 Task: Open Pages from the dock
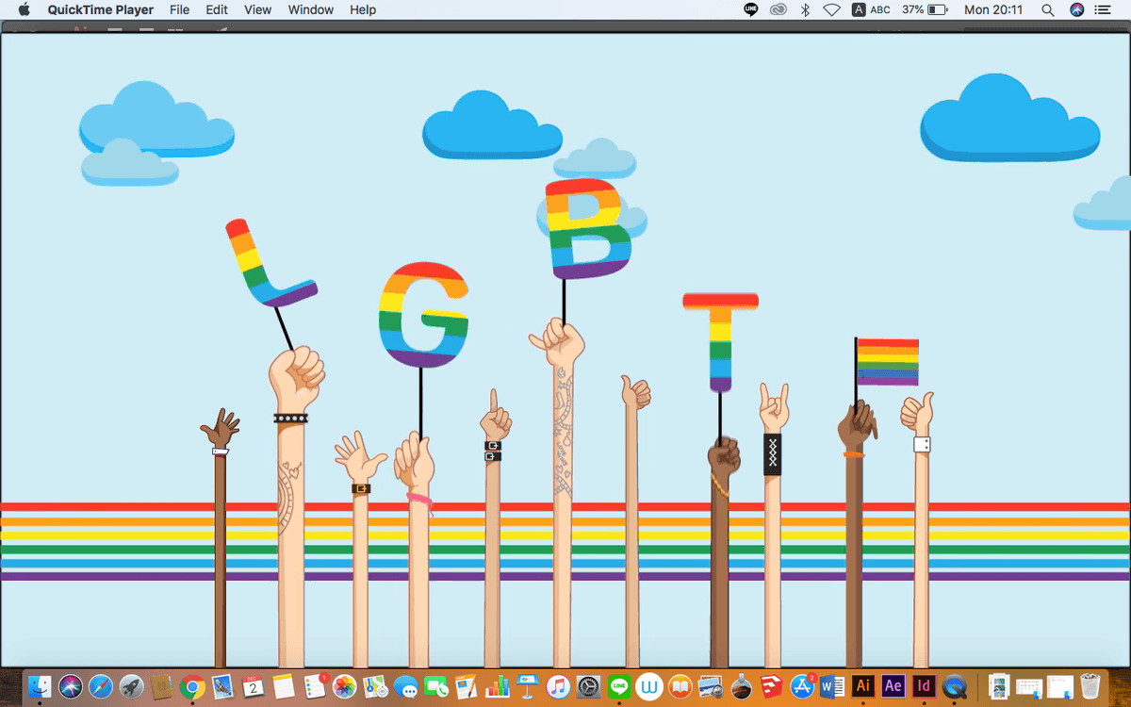(x=466, y=686)
